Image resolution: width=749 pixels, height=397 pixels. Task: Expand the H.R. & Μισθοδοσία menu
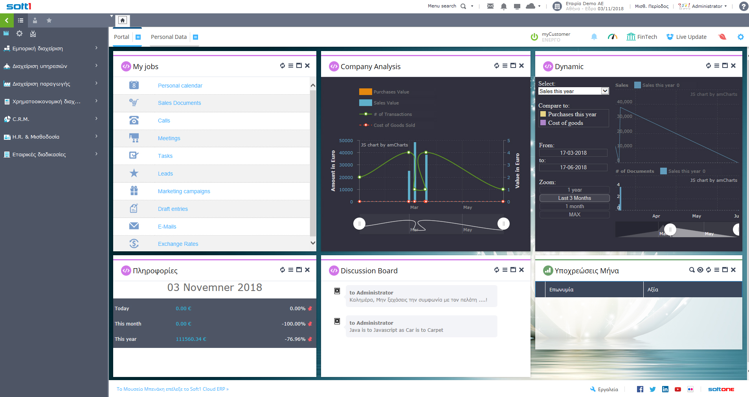pos(50,137)
